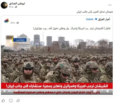
Task: Click the Like thumbs-up icon below the post
Action: click(3, 100)
